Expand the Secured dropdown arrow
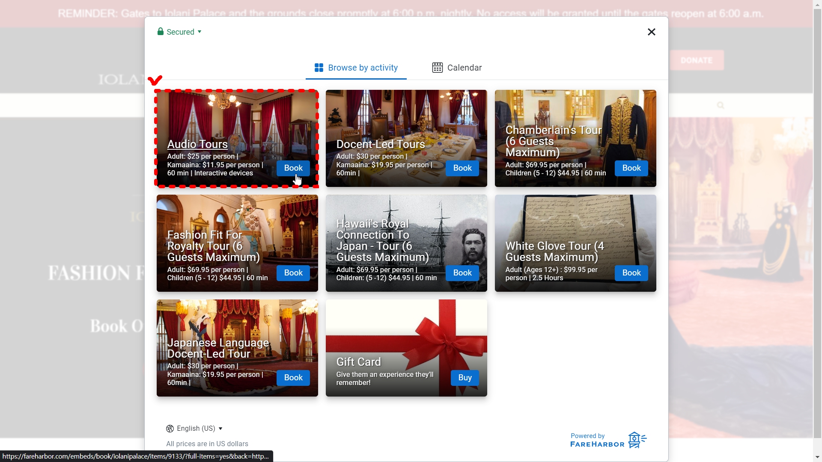The width and height of the screenshot is (822, 462). tap(200, 32)
